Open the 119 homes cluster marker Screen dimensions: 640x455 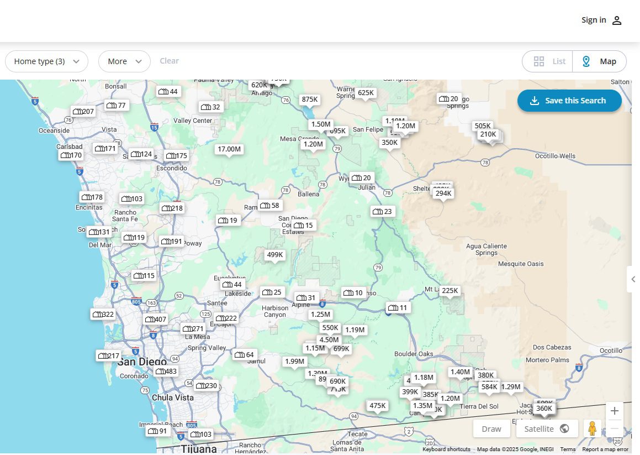(134, 238)
